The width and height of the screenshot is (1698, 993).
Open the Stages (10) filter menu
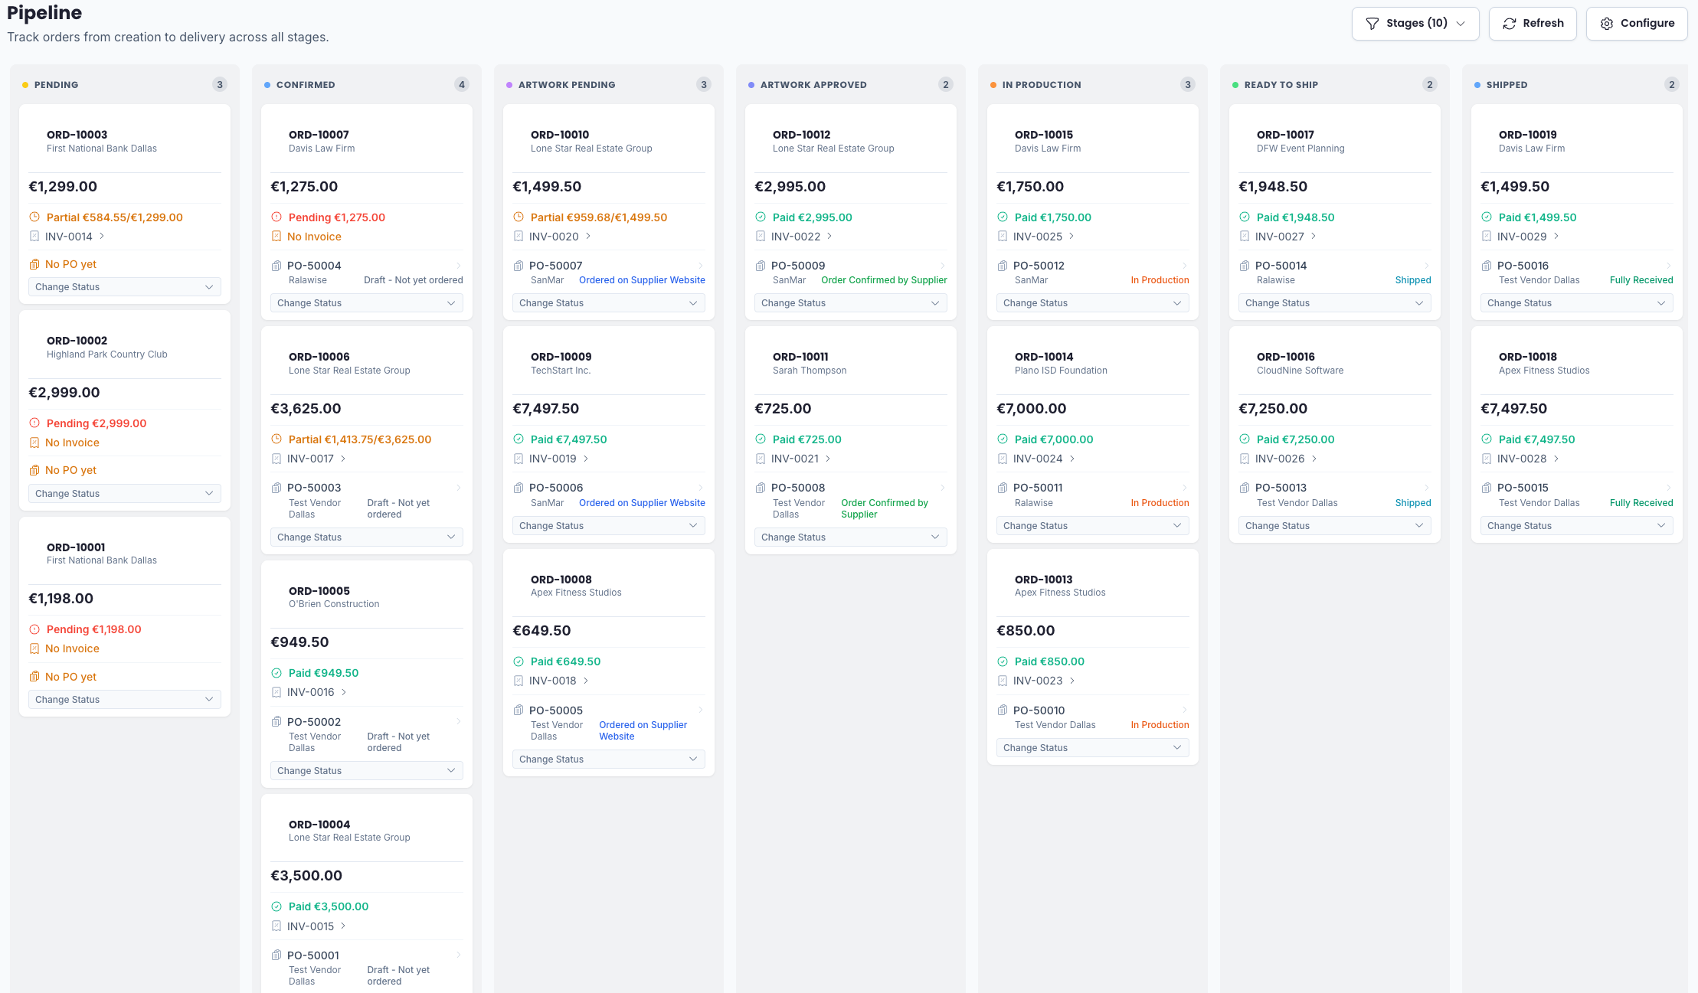[x=1415, y=24]
